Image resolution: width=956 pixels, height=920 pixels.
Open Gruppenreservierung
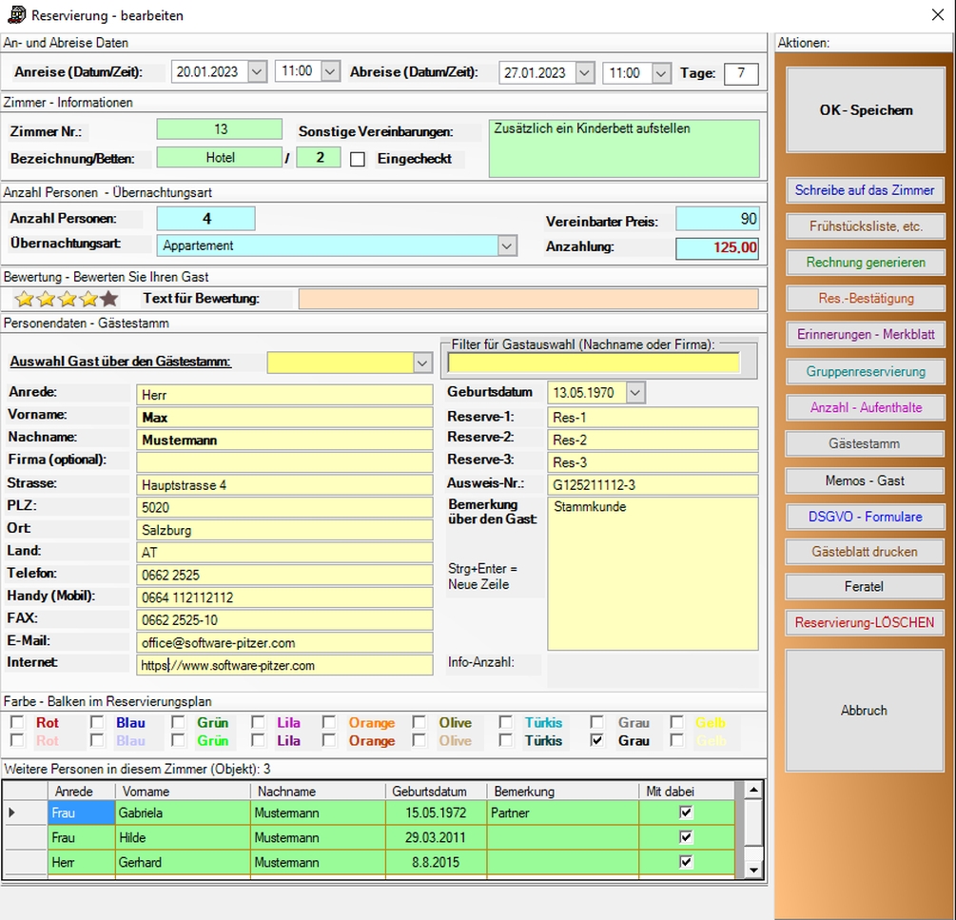tap(865, 371)
